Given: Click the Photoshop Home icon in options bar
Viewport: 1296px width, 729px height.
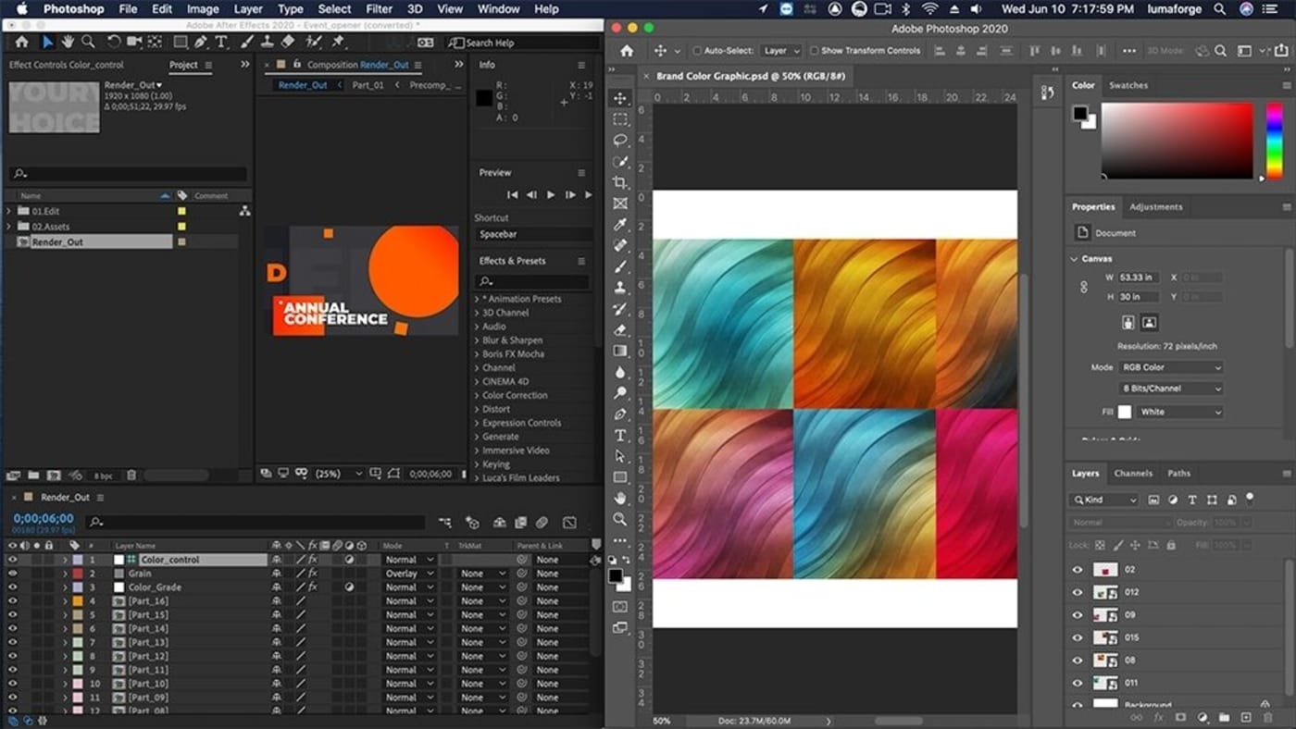Looking at the screenshot, I should [x=627, y=51].
